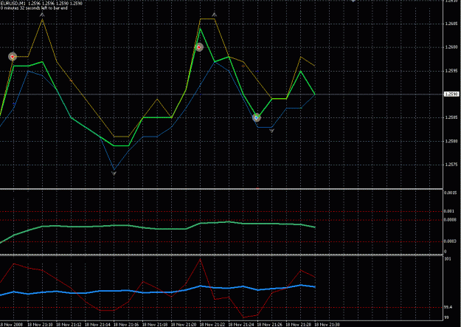Click the highlighted current price label 1.2590

point(451,94)
